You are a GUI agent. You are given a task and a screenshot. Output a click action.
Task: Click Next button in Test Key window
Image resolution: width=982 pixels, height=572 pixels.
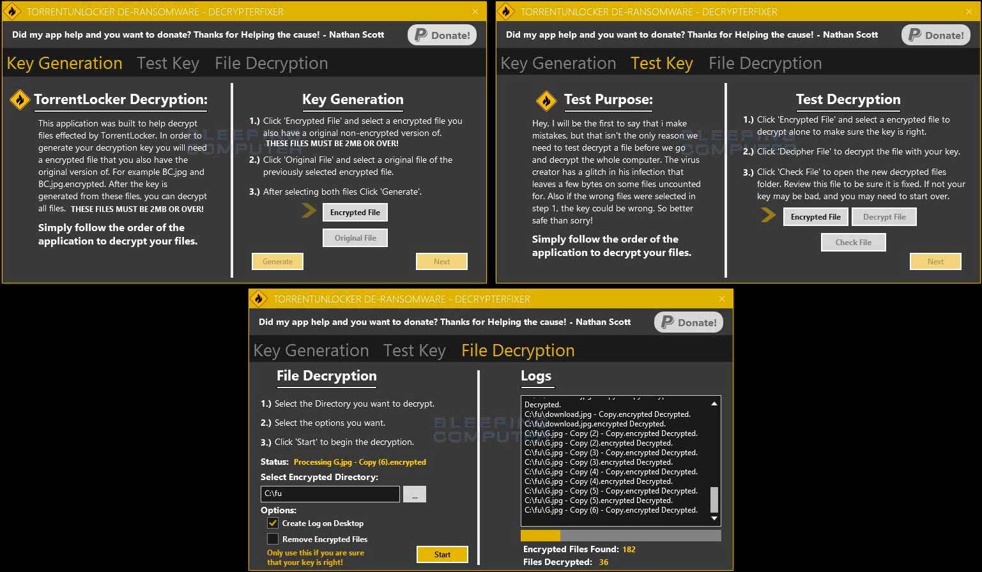pos(935,262)
